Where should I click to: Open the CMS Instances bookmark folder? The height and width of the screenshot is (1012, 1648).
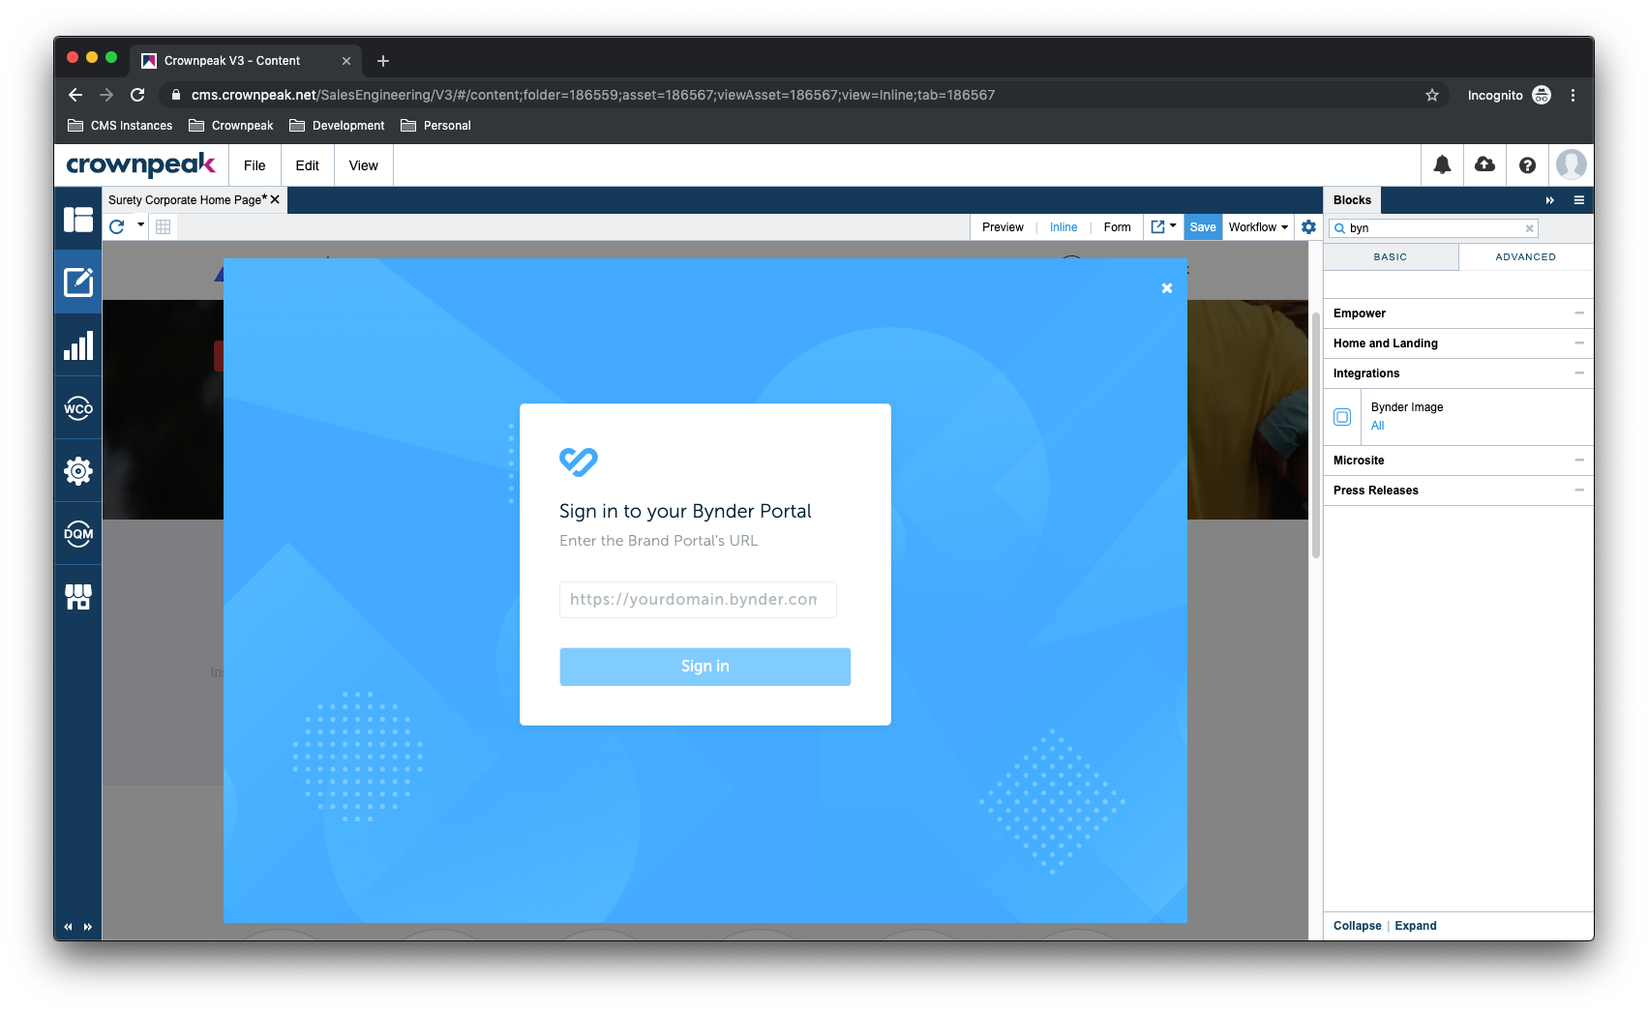(x=120, y=126)
